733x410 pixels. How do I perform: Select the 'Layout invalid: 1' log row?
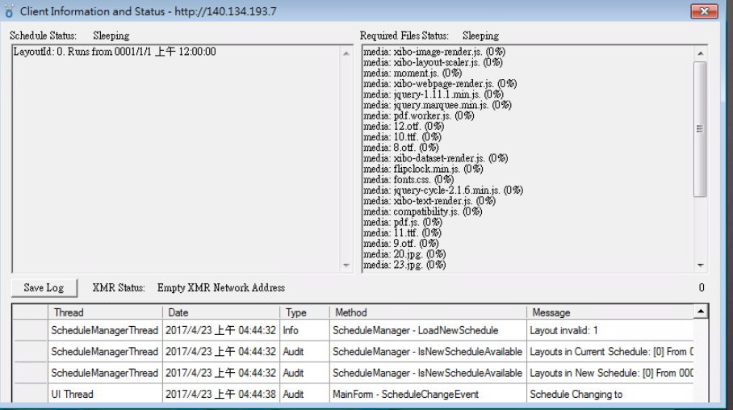tap(609, 330)
